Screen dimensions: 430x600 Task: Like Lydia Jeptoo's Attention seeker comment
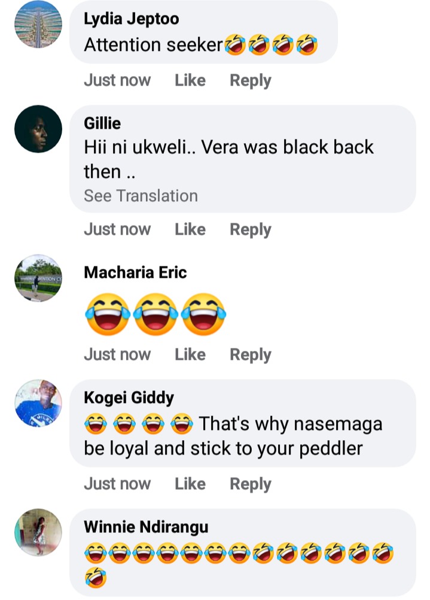coord(190,80)
